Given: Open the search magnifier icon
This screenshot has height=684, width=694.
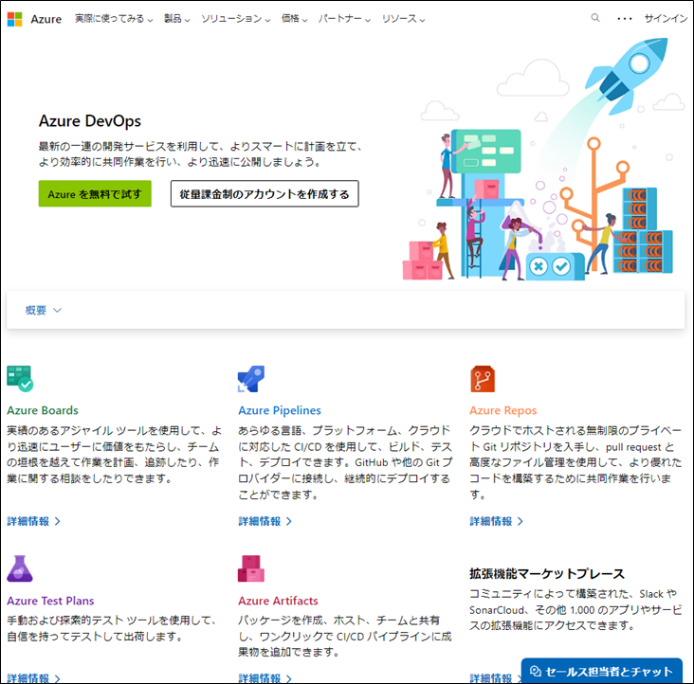Looking at the screenshot, I should click(595, 18).
